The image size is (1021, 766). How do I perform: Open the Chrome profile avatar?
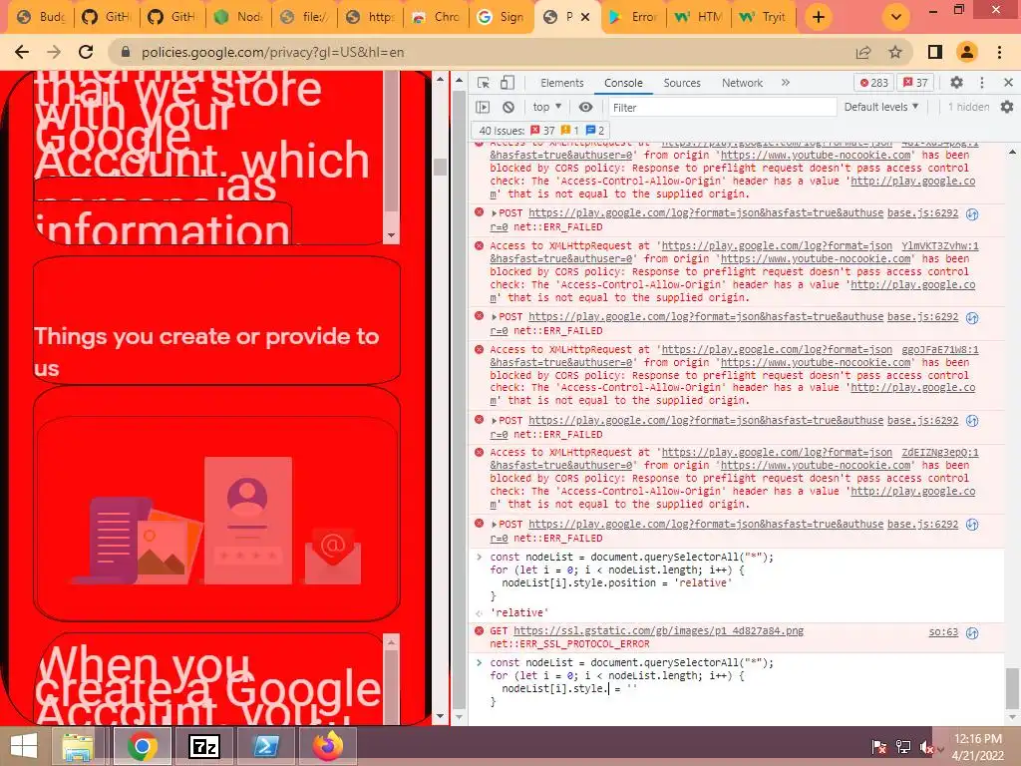[x=967, y=52]
